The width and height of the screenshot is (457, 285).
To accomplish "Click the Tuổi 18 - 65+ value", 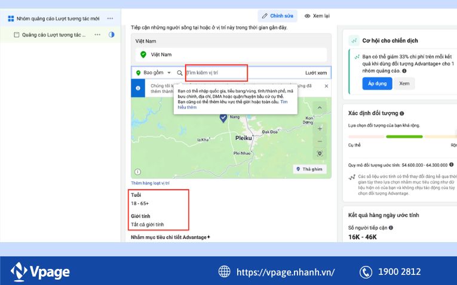I will tap(140, 203).
